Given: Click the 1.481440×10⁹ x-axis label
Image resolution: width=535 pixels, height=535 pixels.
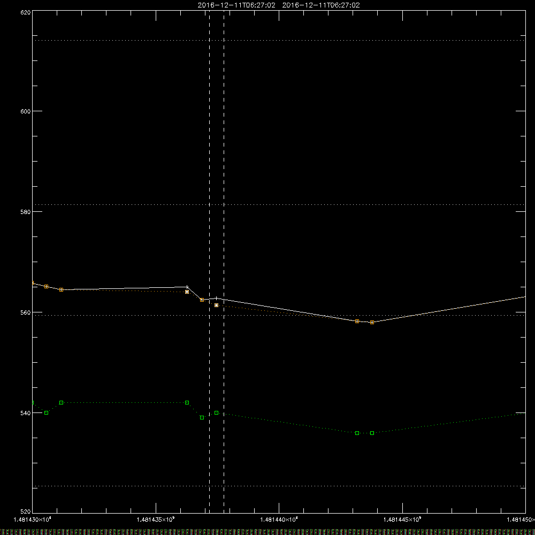Looking at the screenshot, I should 279,519.
